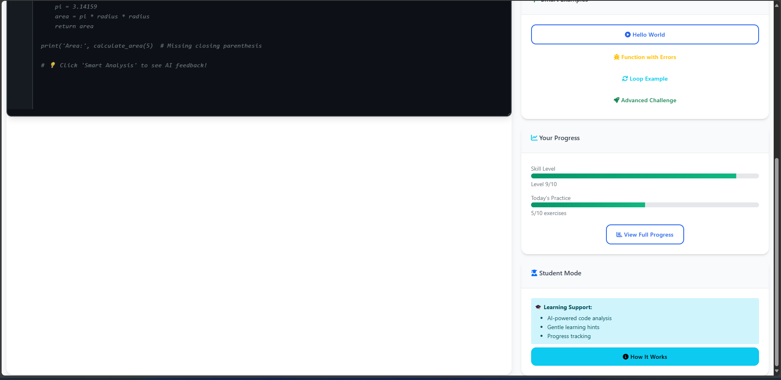Viewport: 781px width, 380px height.
Task: Click the '5/10 exercises' text
Action: 549,213
